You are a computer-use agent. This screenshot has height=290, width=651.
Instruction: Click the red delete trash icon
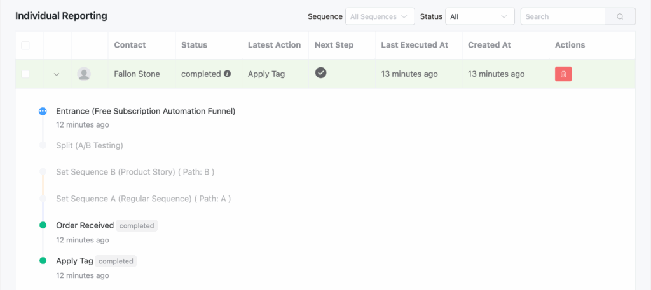563,74
